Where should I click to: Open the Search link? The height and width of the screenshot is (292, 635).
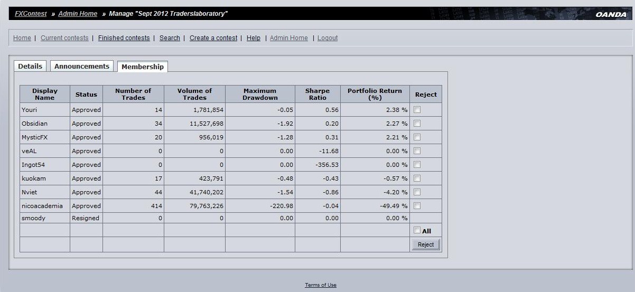170,38
